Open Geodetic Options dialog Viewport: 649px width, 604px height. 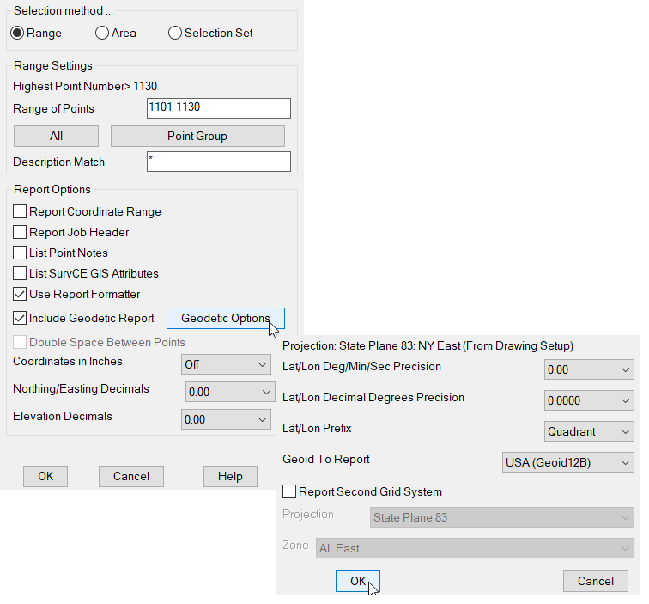[x=226, y=318]
